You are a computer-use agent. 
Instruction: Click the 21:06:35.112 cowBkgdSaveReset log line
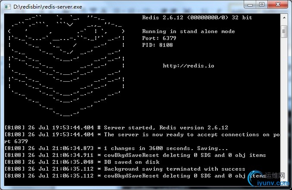135,176
